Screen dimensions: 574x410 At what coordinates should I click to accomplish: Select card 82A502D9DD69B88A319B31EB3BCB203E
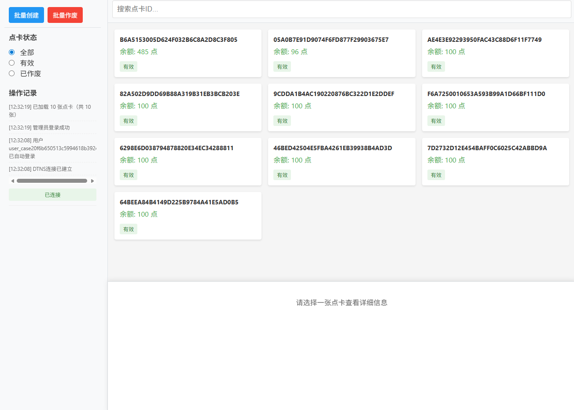point(188,107)
